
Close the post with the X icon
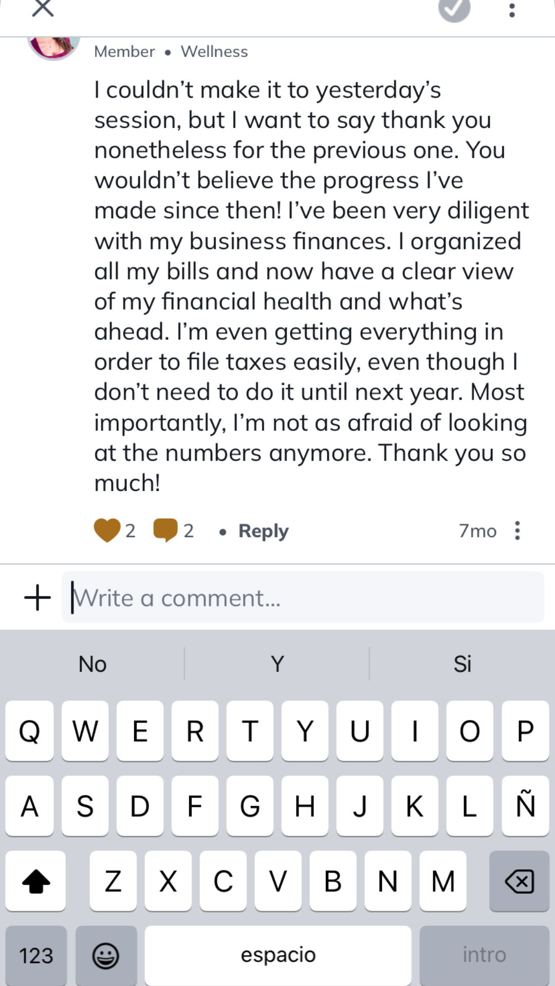[43, 8]
